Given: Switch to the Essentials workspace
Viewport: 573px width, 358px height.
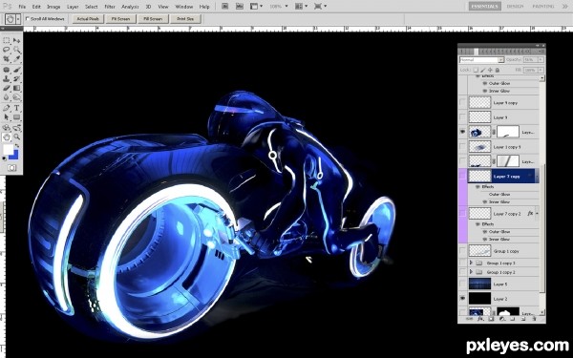Looking at the screenshot, I should [x=485, y=7].
